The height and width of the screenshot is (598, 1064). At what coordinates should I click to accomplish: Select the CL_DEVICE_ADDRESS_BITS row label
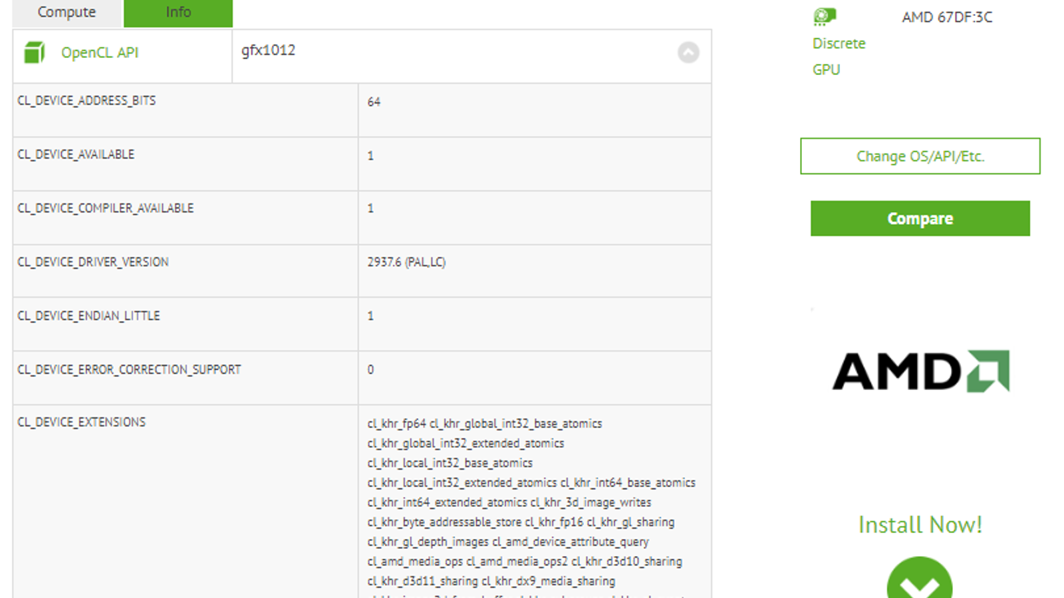pyautogui.click(x=86, y=101)
